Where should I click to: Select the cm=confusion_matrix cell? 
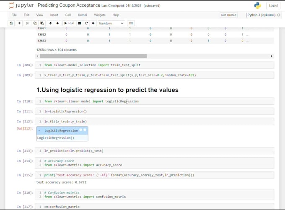click(154, 207)
